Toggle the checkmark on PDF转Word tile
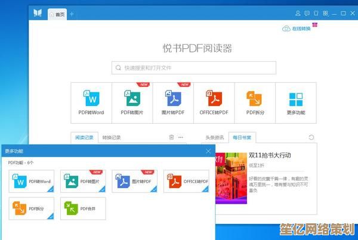This screenshot has height=240, width=358. tap(51, 189)
